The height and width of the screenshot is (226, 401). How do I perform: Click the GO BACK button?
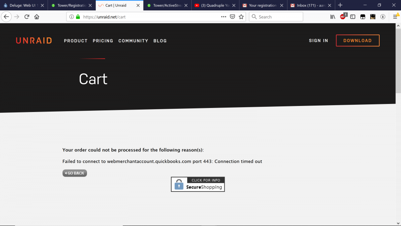click(75, 173)
